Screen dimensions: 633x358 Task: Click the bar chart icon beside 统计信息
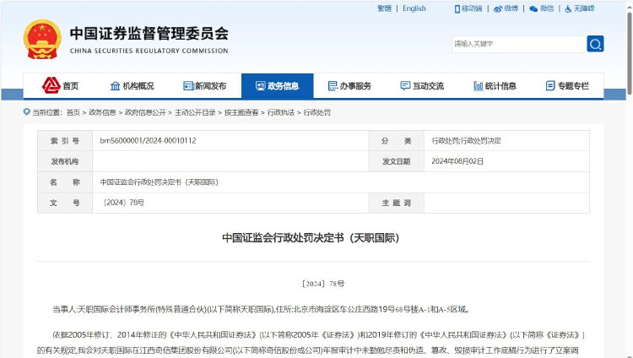(478, 85)
